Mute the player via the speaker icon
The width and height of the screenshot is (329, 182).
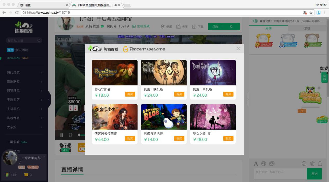79,135
